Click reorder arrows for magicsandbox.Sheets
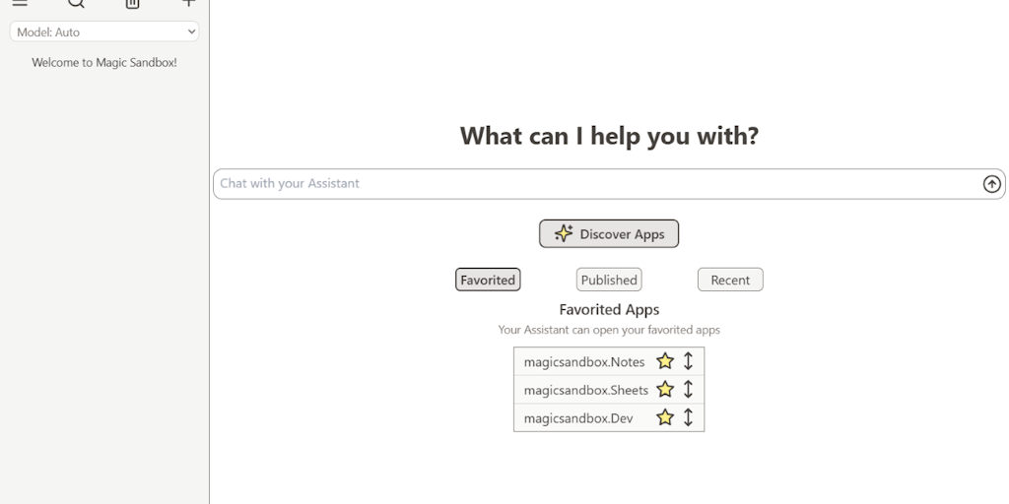1009x504 pixels. [688, 389]
